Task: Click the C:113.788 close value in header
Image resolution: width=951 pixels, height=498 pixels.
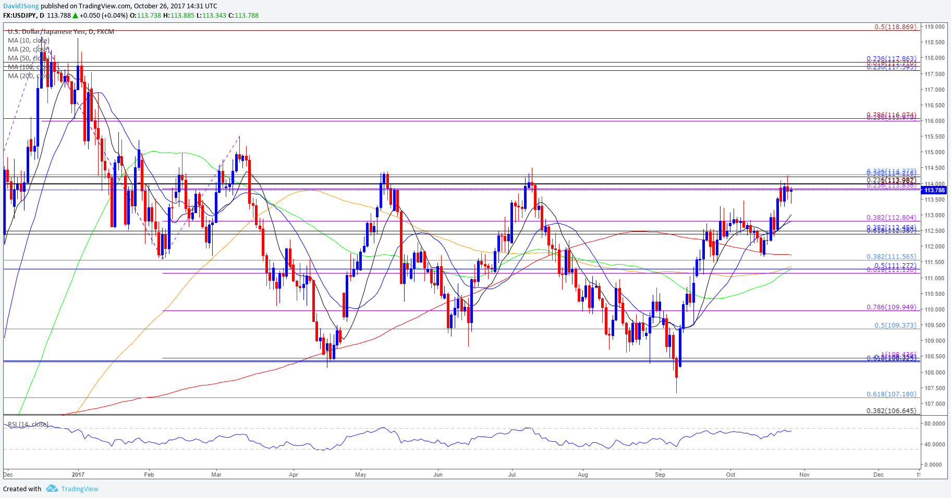Action: click(x=243, y=16)
